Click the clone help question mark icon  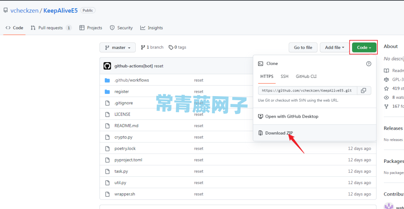[x=369, y=64]
